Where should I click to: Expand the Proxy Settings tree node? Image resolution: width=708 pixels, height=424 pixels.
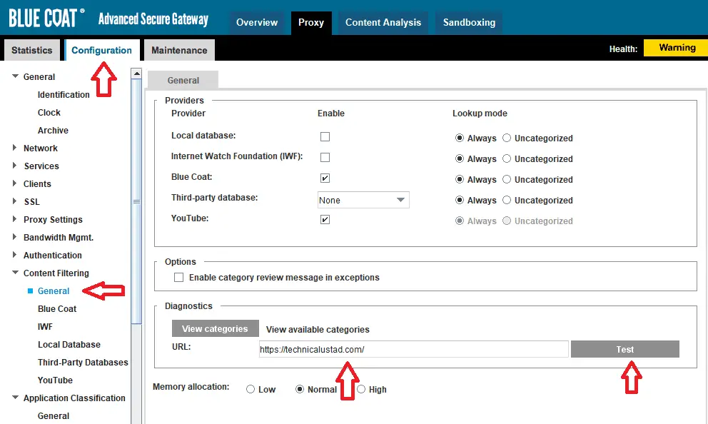click(14, 219)
